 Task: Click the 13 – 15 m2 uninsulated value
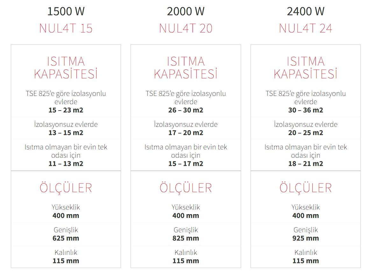(66, 133)
